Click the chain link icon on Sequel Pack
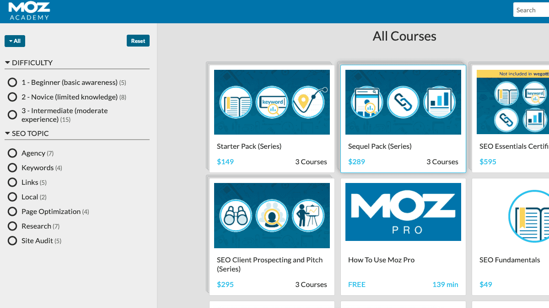This screenshot has height=308, width=549. [x=403, y=102]
